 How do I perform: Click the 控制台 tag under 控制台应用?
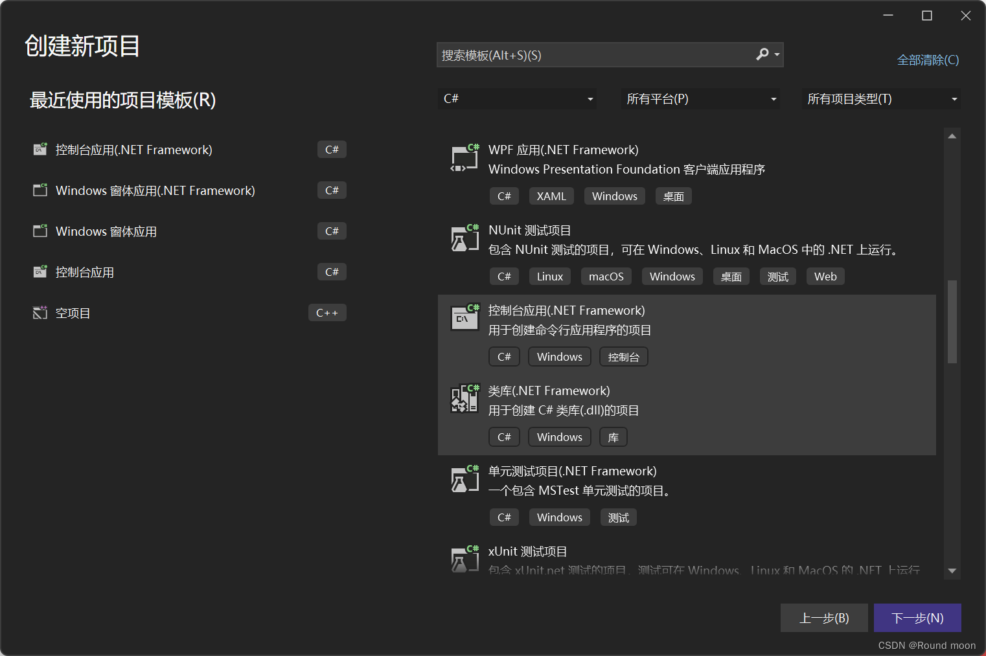click(623, 357)
